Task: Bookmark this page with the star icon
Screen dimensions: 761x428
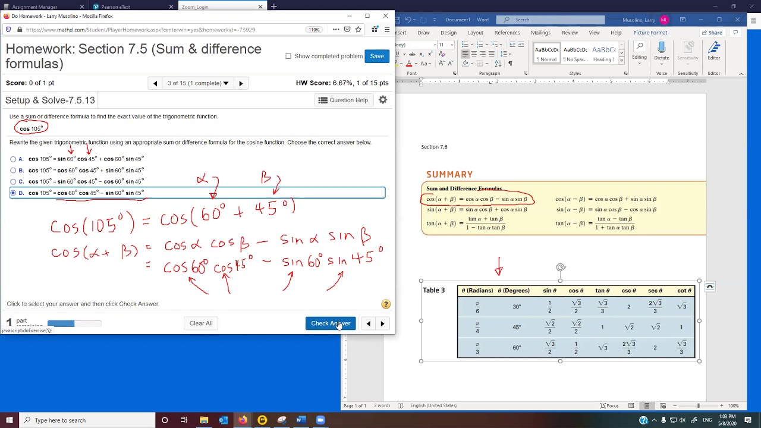Action: [358, 30]
